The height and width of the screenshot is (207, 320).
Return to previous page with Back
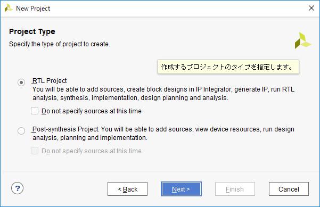pos(128,189)
